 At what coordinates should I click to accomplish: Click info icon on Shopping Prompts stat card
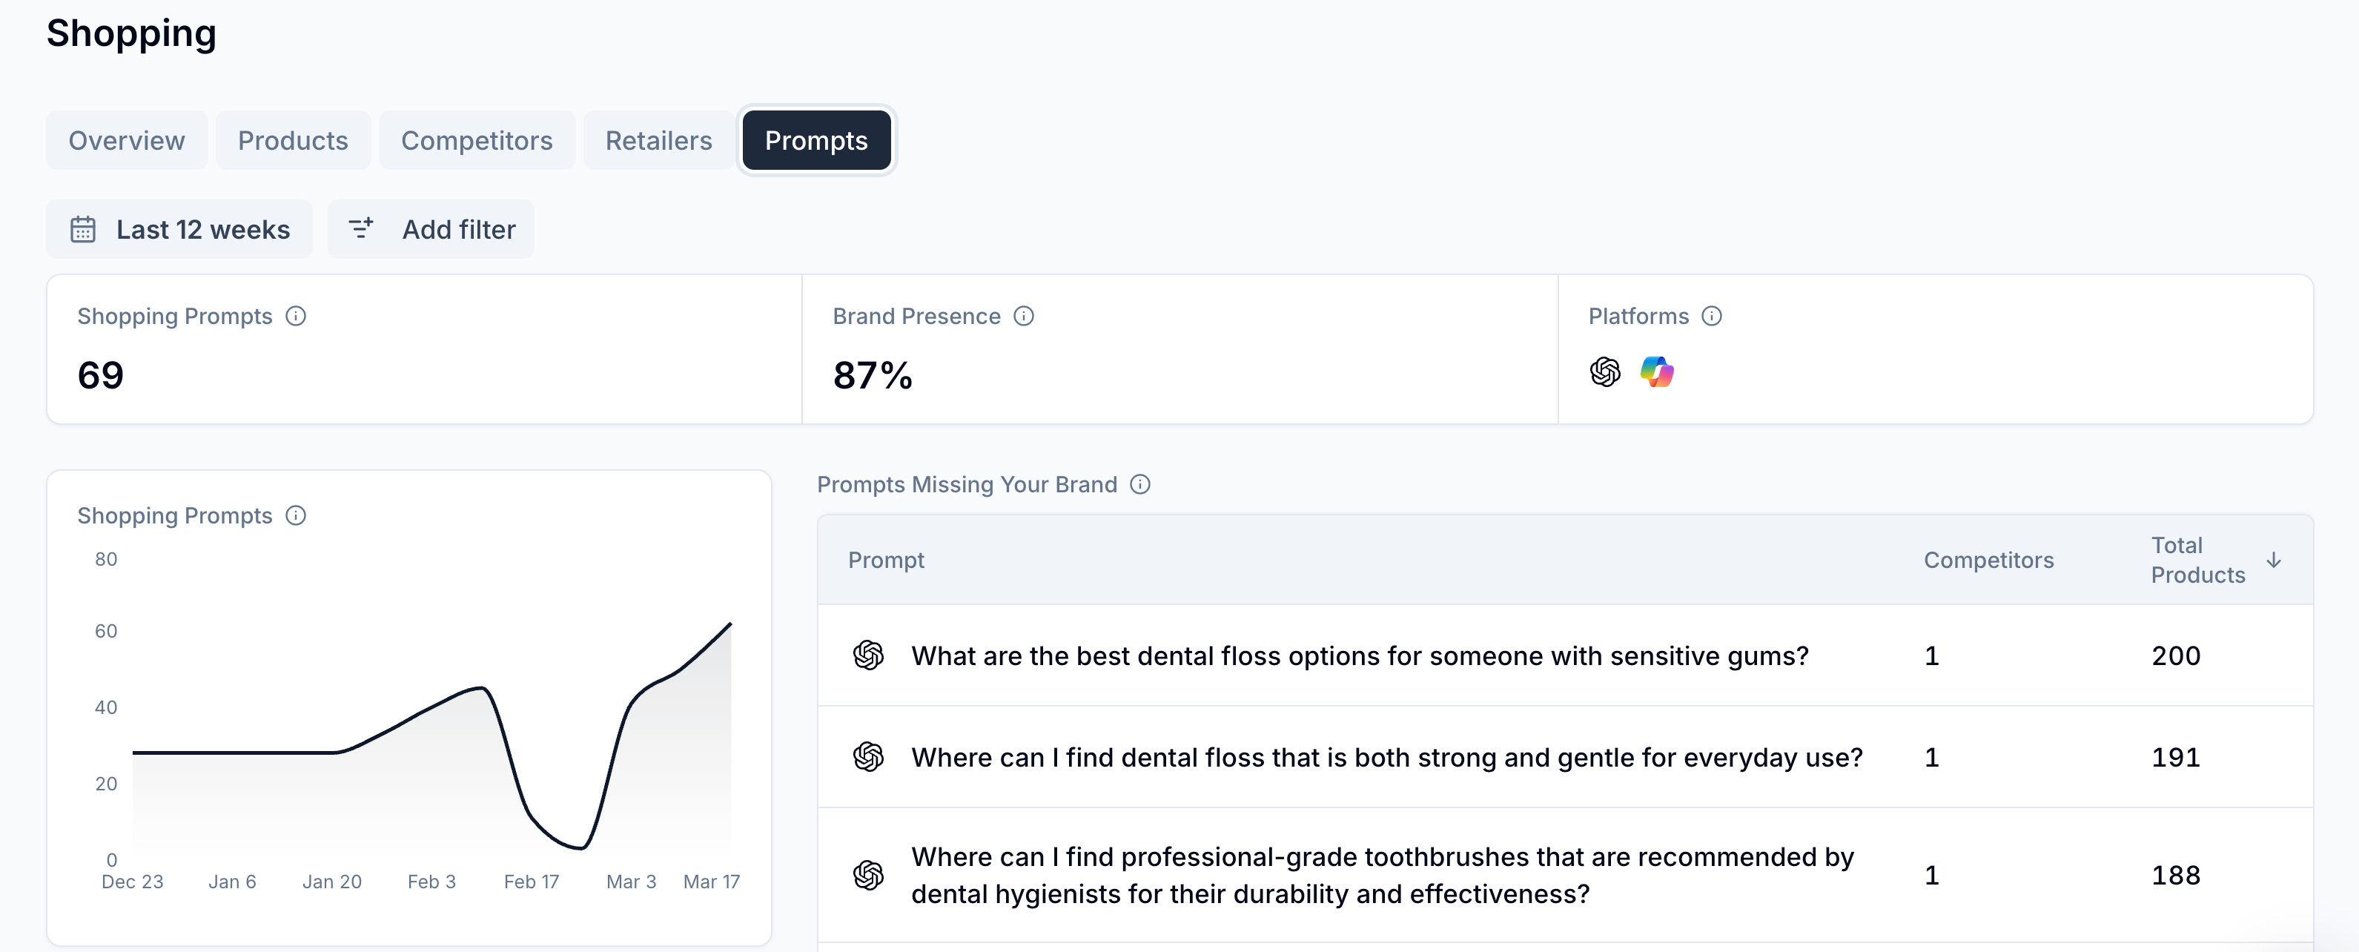[296, 316]
